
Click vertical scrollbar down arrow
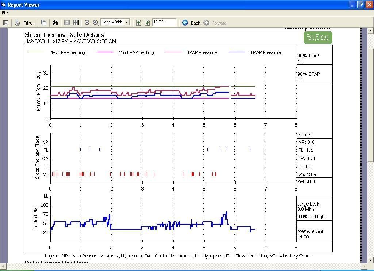[370, 260]
